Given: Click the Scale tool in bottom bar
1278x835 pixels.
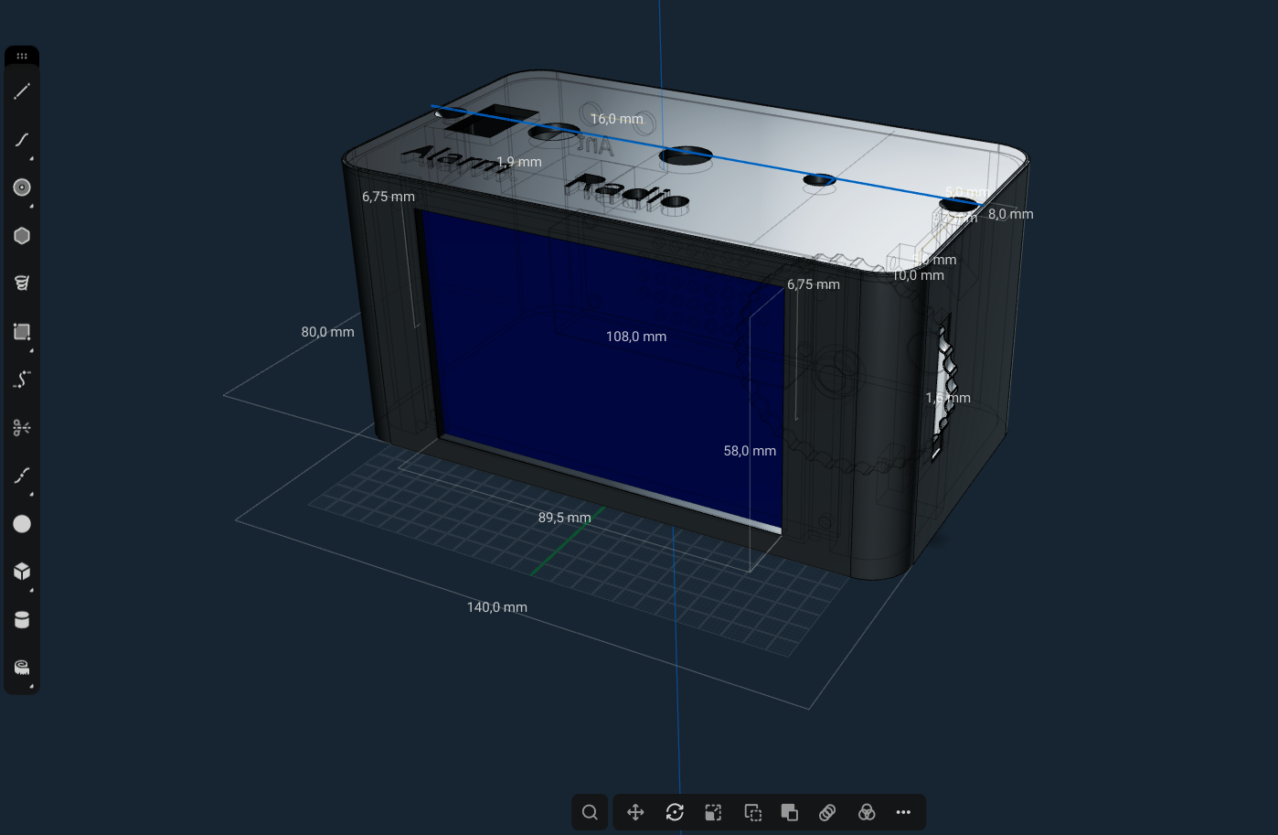Looking at the screenshot, I should point(713,812).
